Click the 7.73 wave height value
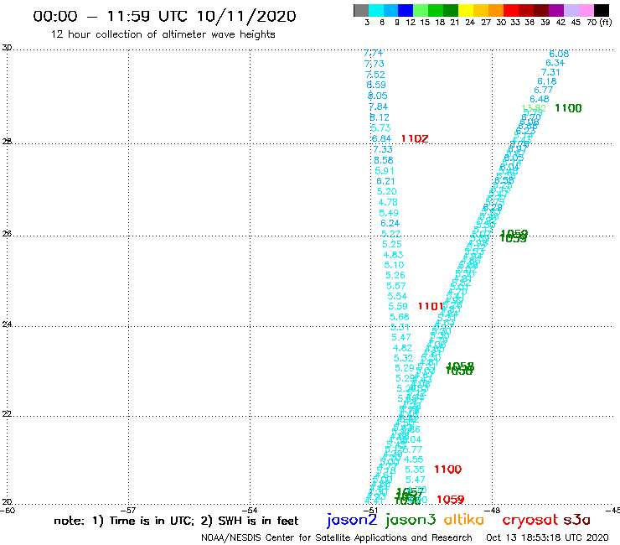The width and height of the screenshot is (620, 545). click(x=374, y=64)
